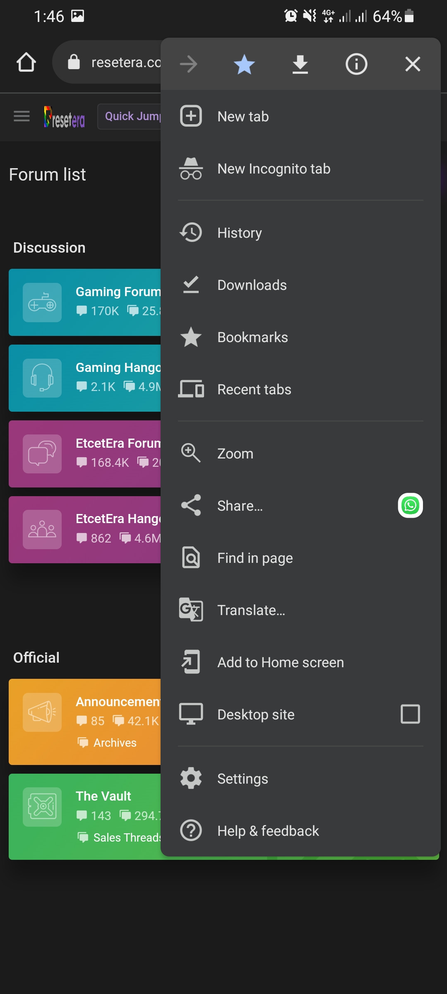Tap the muted vibrate icon in status bar

310,16
